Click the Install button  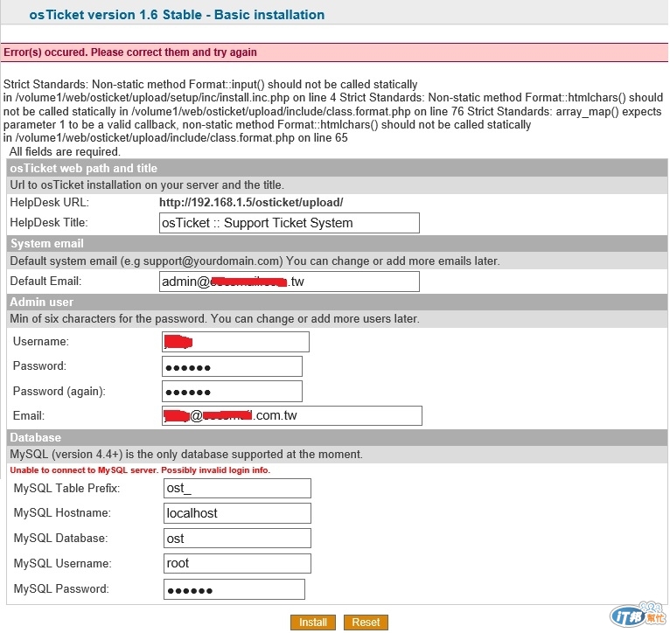313,622
